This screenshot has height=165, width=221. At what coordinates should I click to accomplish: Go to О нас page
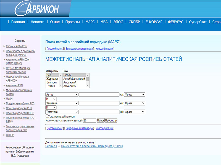[x=55, y=22]
